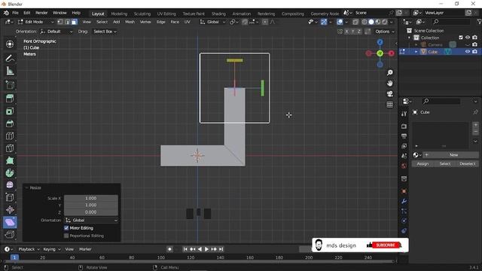The height and width of the screenshot is (271, 482).
Task: Click the viewport zoom magnifier icon
Action: coord(390,72)
